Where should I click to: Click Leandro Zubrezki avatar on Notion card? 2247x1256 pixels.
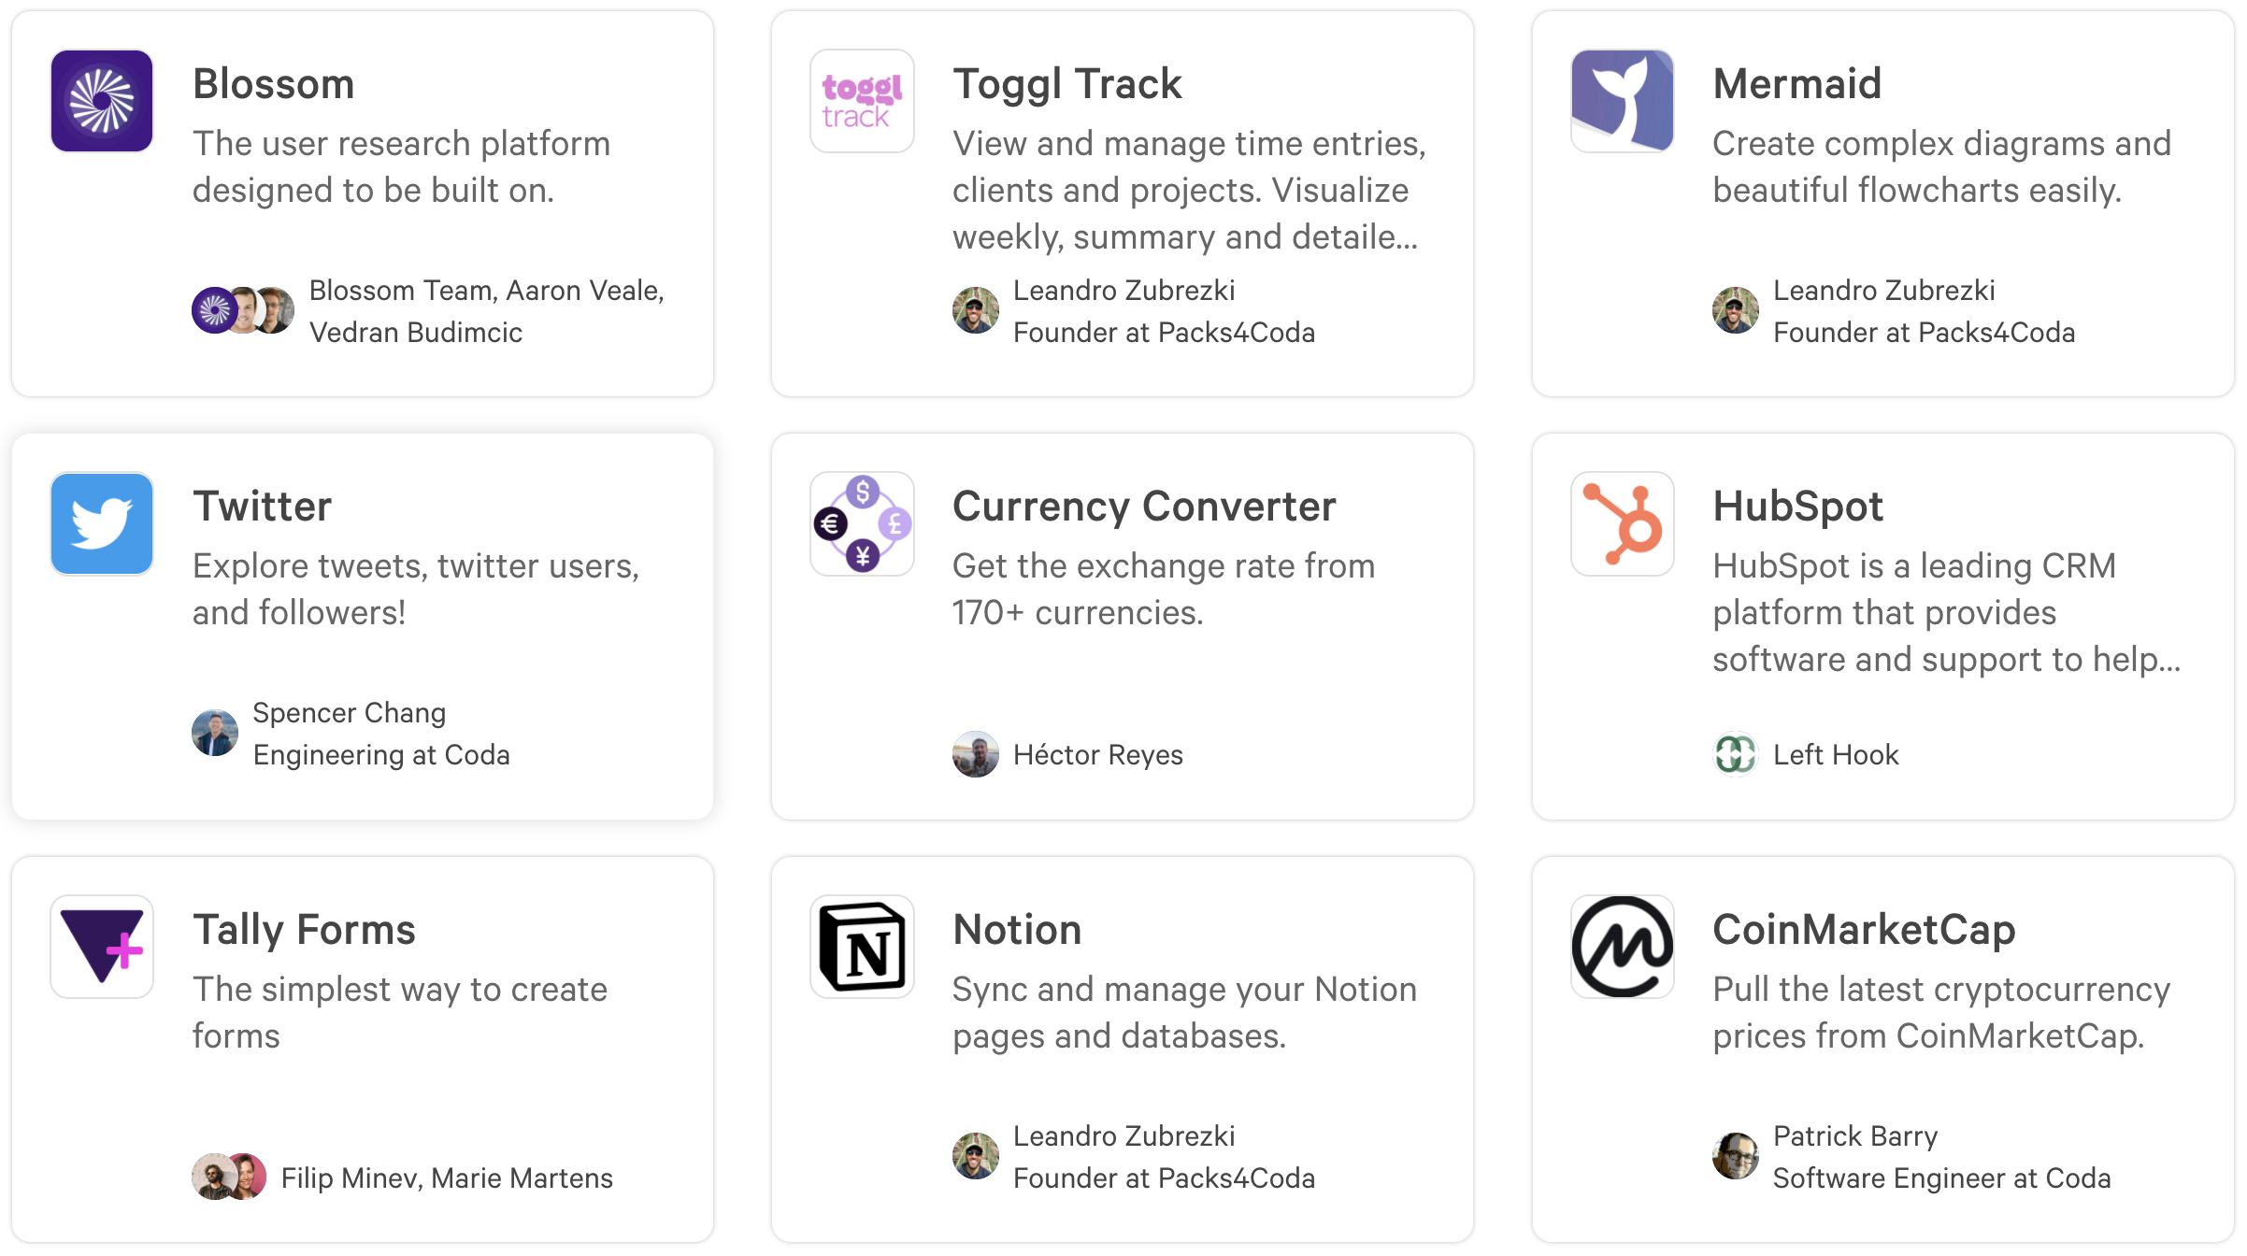pos(976,1156)
